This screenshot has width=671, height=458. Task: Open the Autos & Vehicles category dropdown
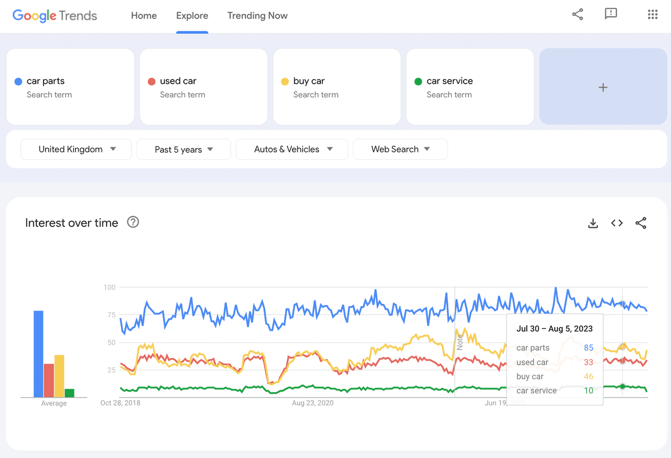click(x=292, y=149)
